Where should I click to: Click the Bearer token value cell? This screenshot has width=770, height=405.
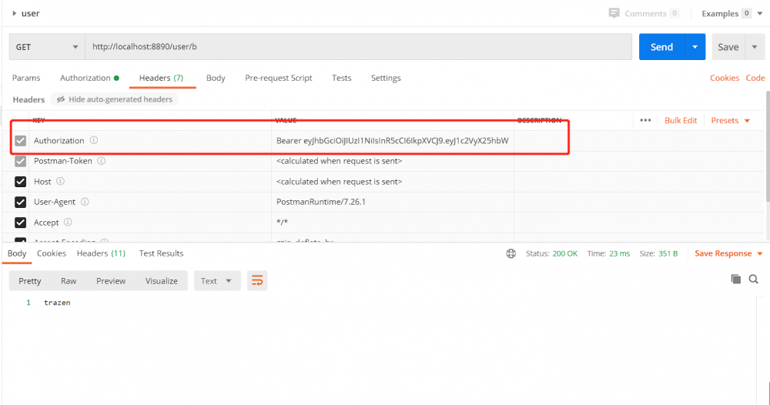coord(393,140)
